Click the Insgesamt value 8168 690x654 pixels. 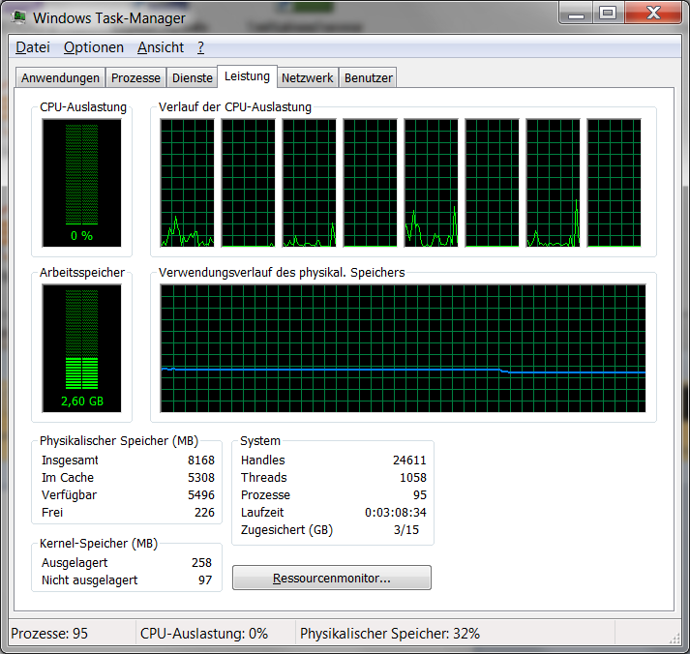click(x=201, y=461)
